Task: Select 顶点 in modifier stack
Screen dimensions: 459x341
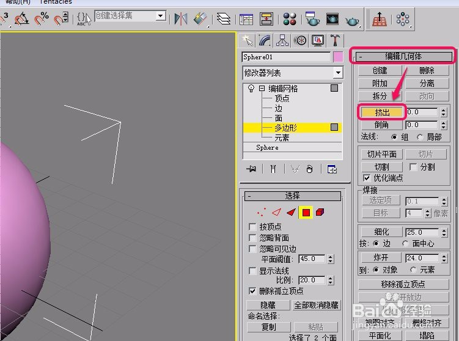Action: pos(282,98)
